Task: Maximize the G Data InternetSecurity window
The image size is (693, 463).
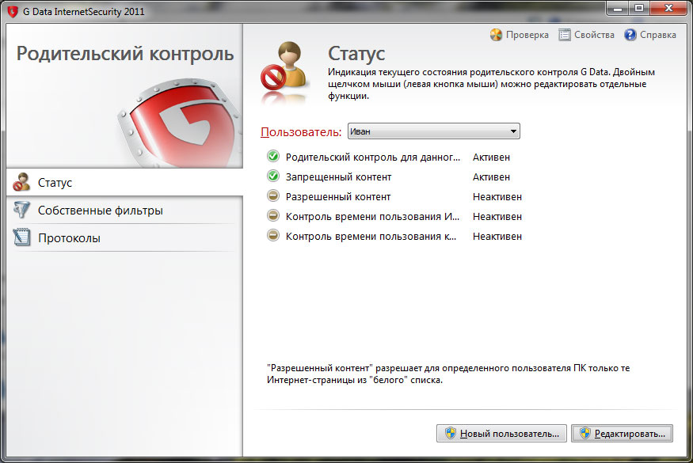Action: coord(638,8)
